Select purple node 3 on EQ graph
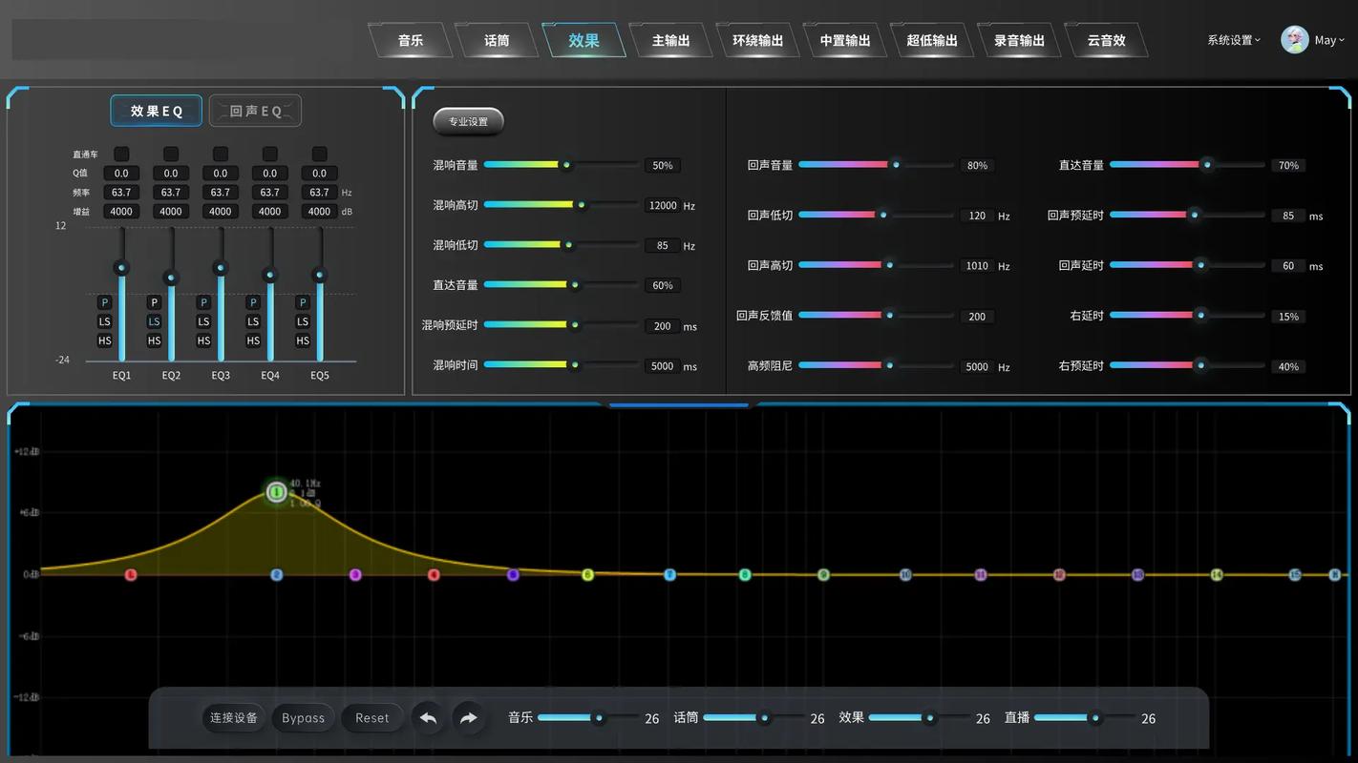This screenshot has height=763, width=1358. pyautogui.click(x=355, y=575)
